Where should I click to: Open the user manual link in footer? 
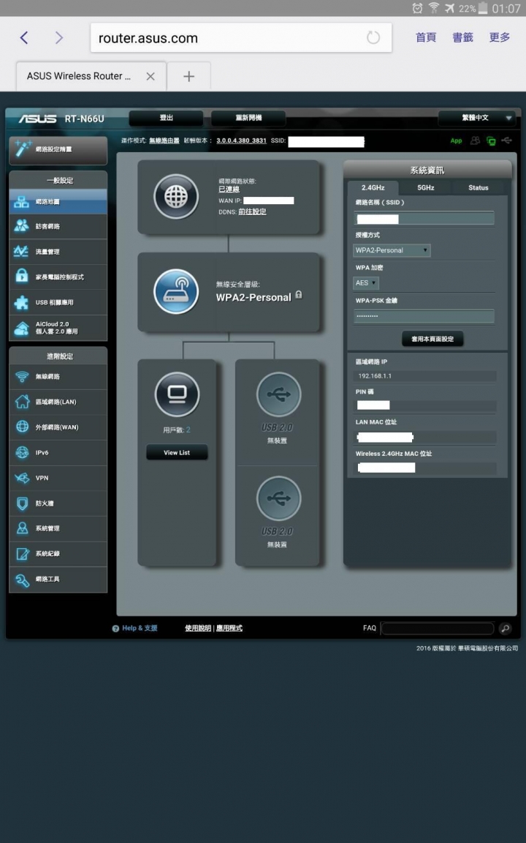click(198, 628)
